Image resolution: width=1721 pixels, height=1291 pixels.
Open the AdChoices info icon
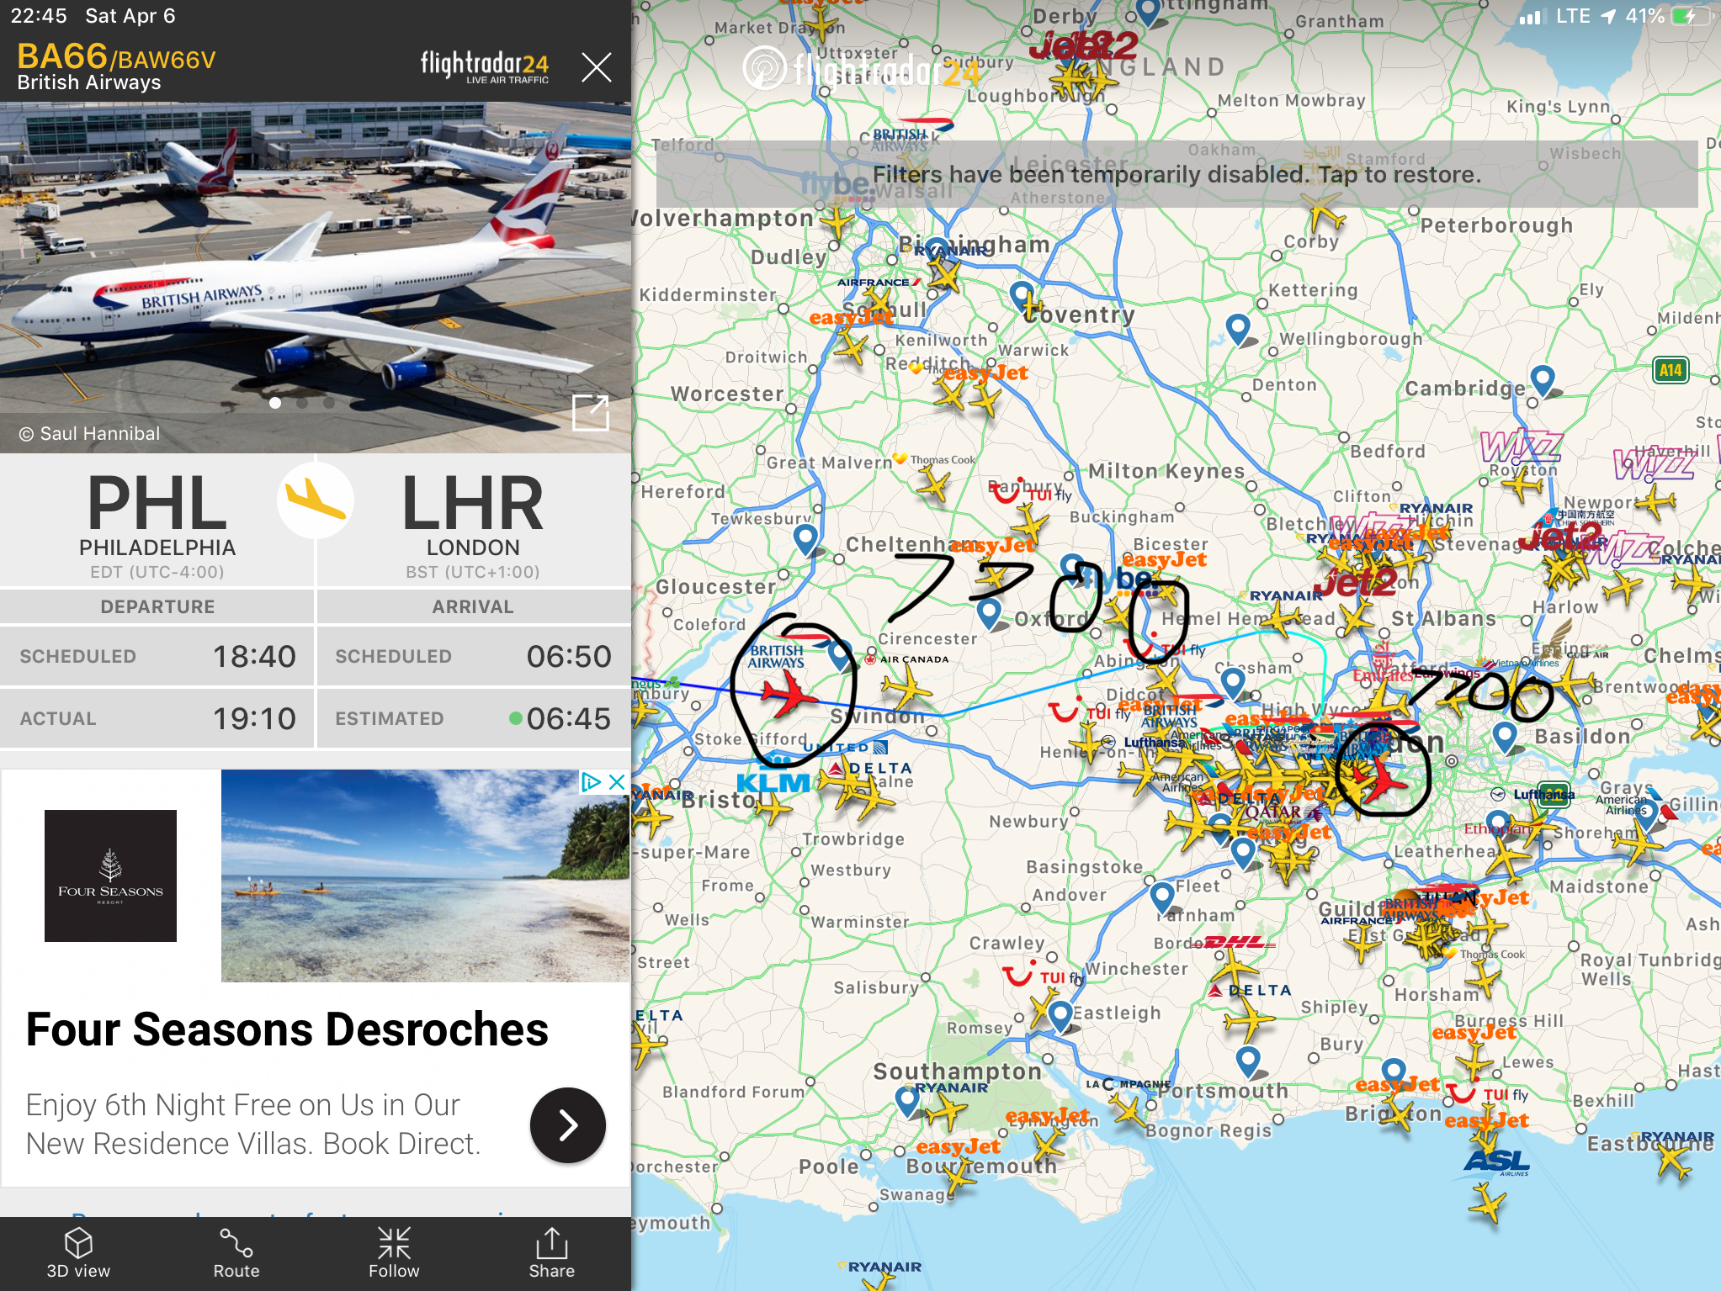592,782
